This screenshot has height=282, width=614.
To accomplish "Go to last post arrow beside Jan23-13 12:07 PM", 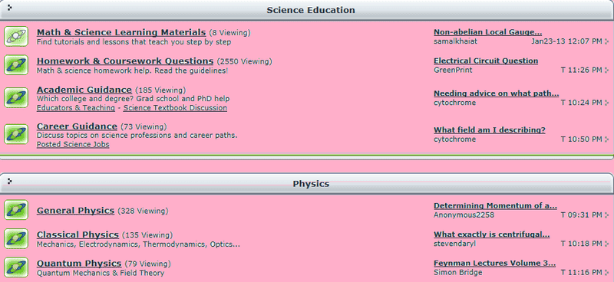I will click(x=606, y=41).
